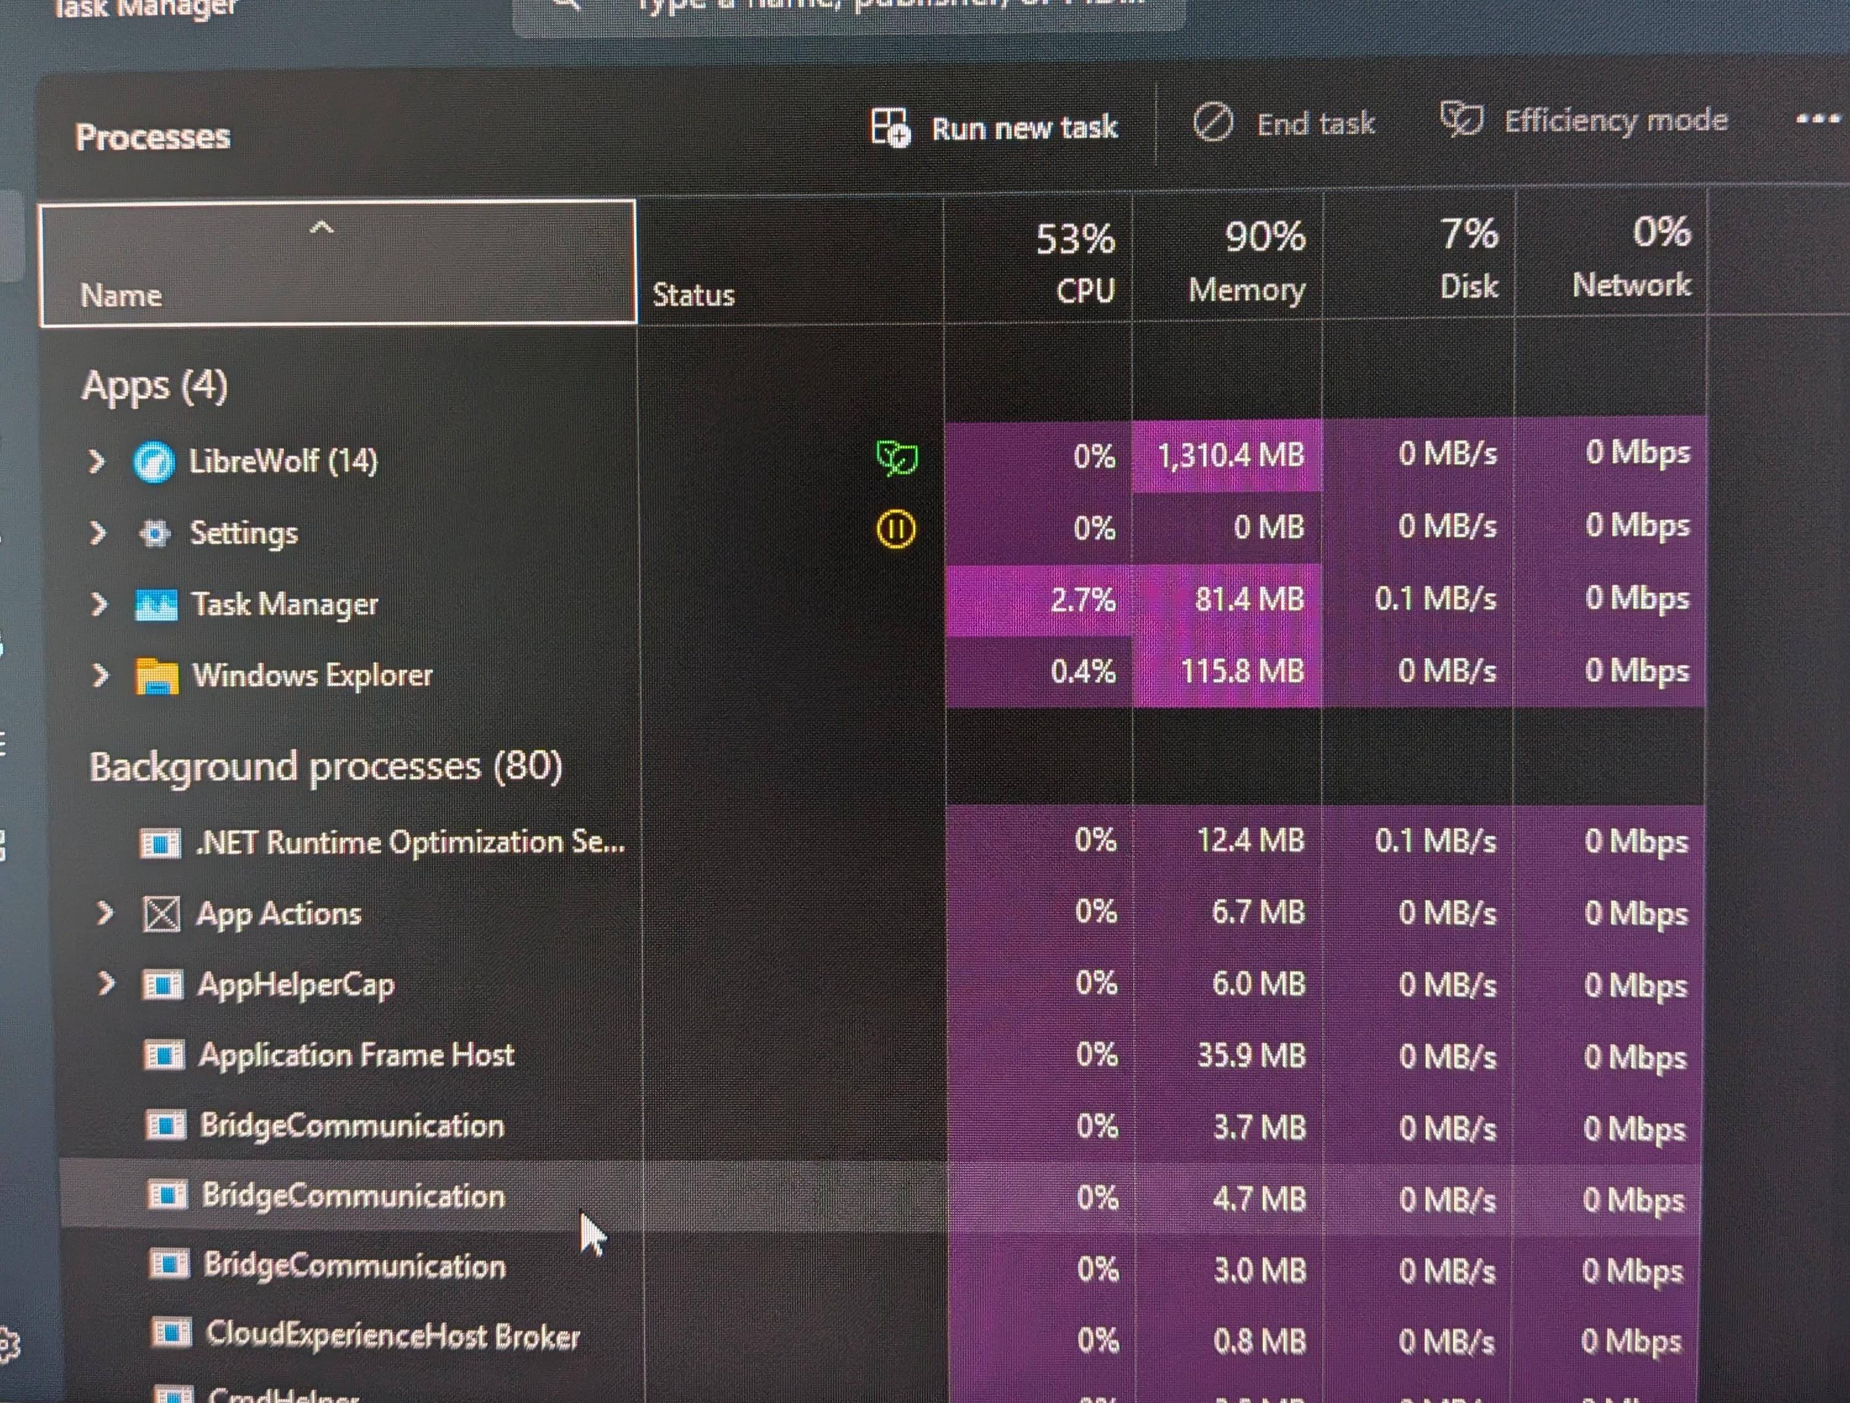Click Windows Explorer's 0.4% CPU value
This screenshot has width=1850, height=1403.
[x=1083, y=671]
